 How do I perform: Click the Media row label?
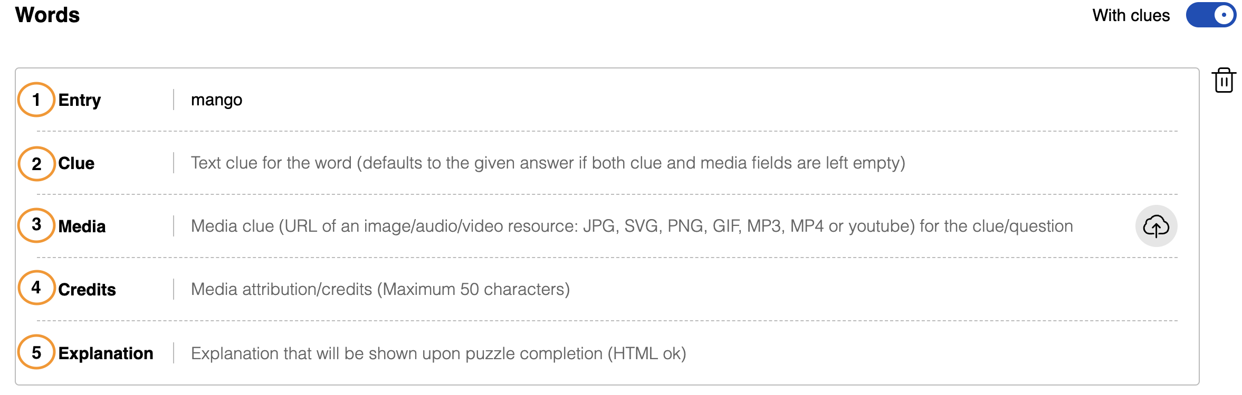[82, 226]
